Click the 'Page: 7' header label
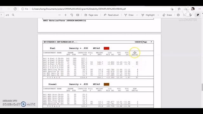The image size is (203, 114). pos(147,42)
